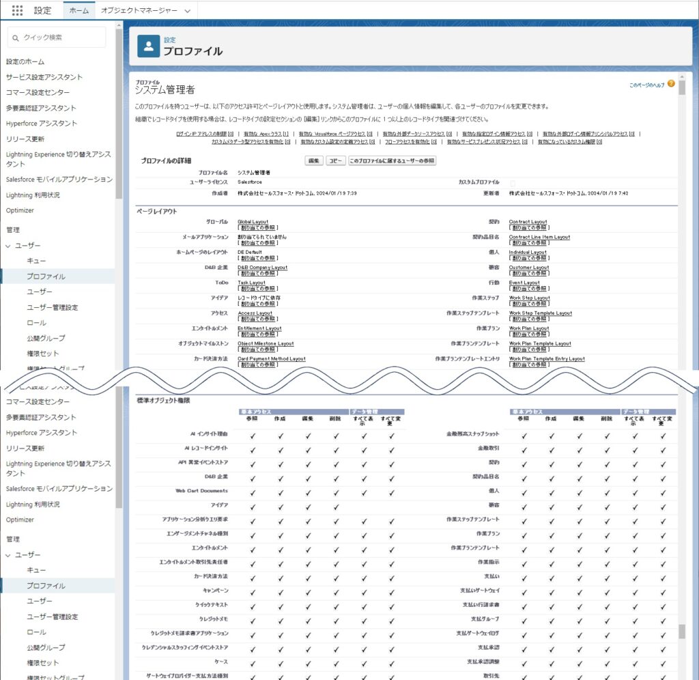
Task: Select 設定のホーム in the sidebar
Action: 25,61
